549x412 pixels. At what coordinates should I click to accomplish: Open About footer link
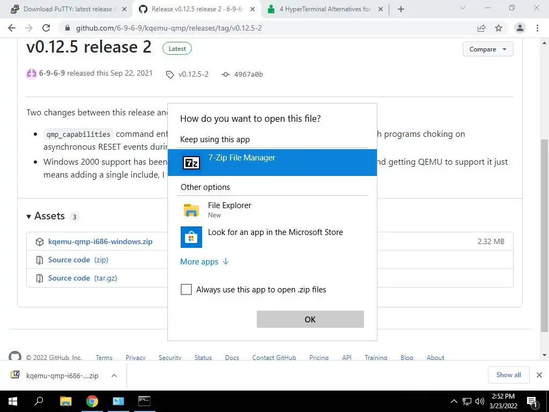pyautogui.click(x=435, y=357)
